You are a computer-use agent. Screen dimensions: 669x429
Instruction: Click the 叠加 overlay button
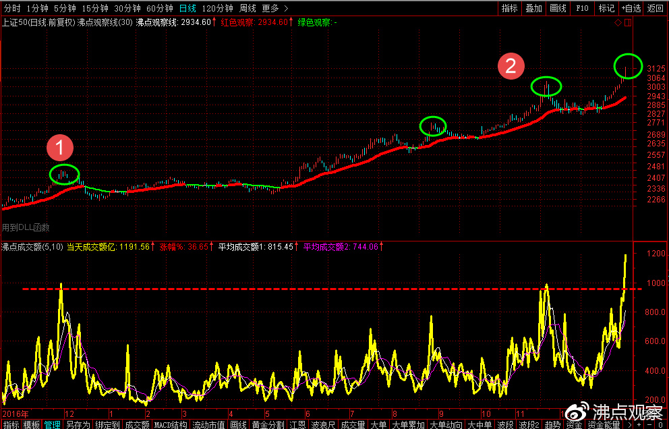coord(533,8)
